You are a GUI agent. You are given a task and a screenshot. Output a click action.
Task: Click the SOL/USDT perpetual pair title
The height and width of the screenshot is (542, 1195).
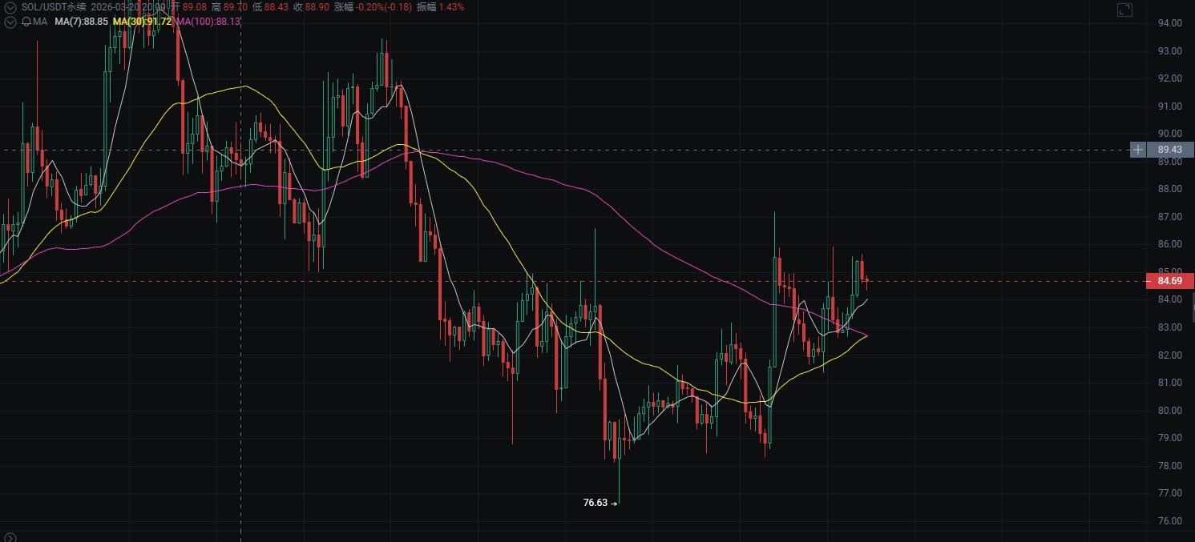(x=54, y=6)
